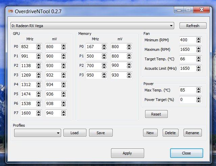Load the selected profile
Screen dimensions: 216x166
(75, 133)
